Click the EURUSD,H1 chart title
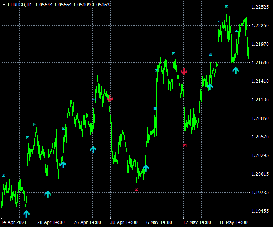 click(20, 5)
